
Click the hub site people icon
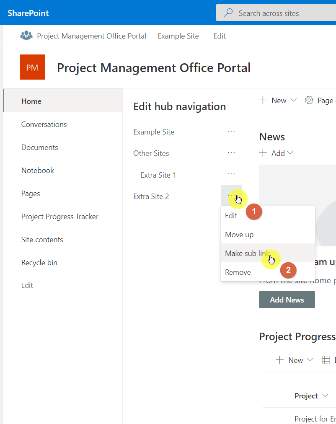(26, 36)
